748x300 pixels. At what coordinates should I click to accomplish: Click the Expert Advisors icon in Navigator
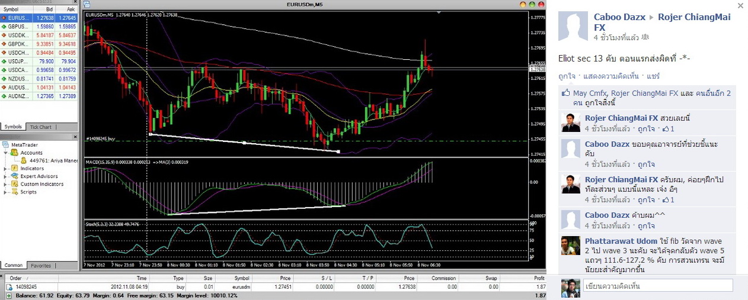(16, 176)
